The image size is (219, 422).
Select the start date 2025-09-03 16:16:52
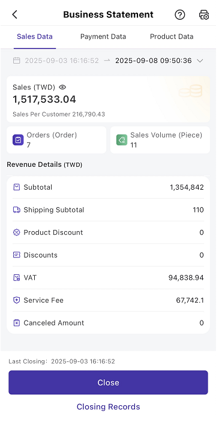pos(62,61)
